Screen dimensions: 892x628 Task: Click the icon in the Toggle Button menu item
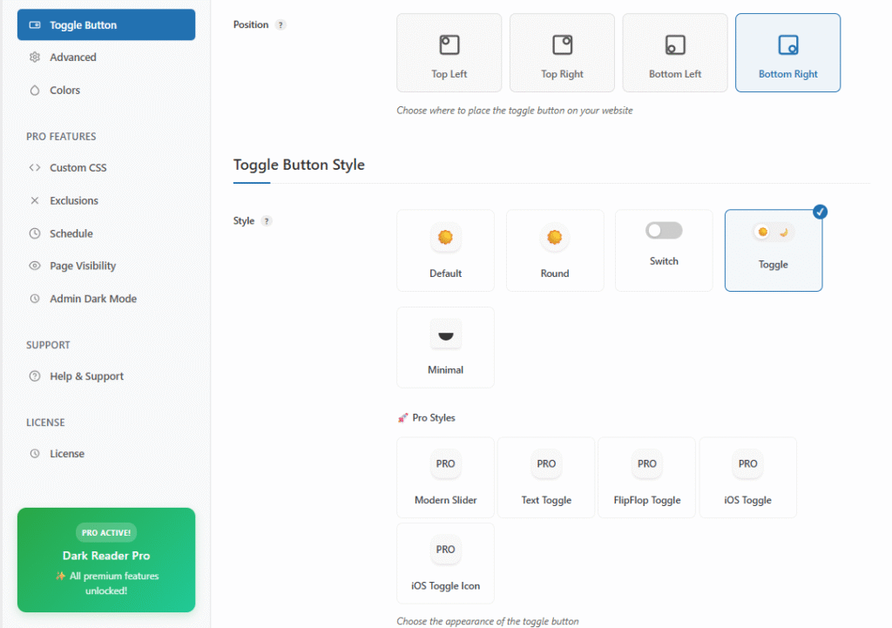pos(35,25)
